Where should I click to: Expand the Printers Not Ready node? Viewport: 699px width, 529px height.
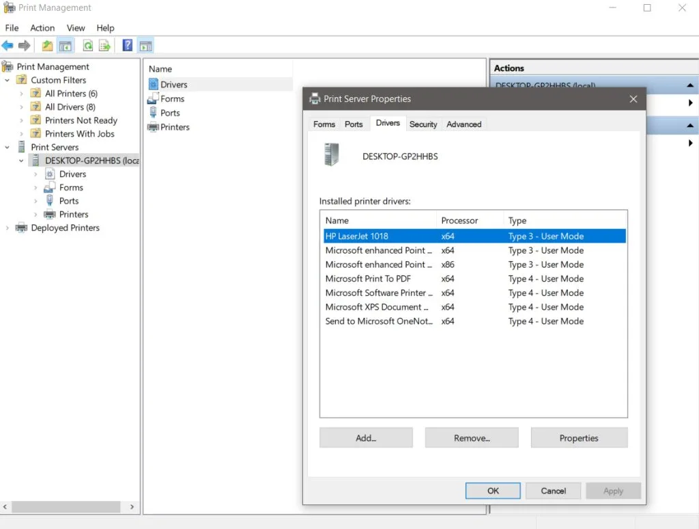[x=21, y=120]
